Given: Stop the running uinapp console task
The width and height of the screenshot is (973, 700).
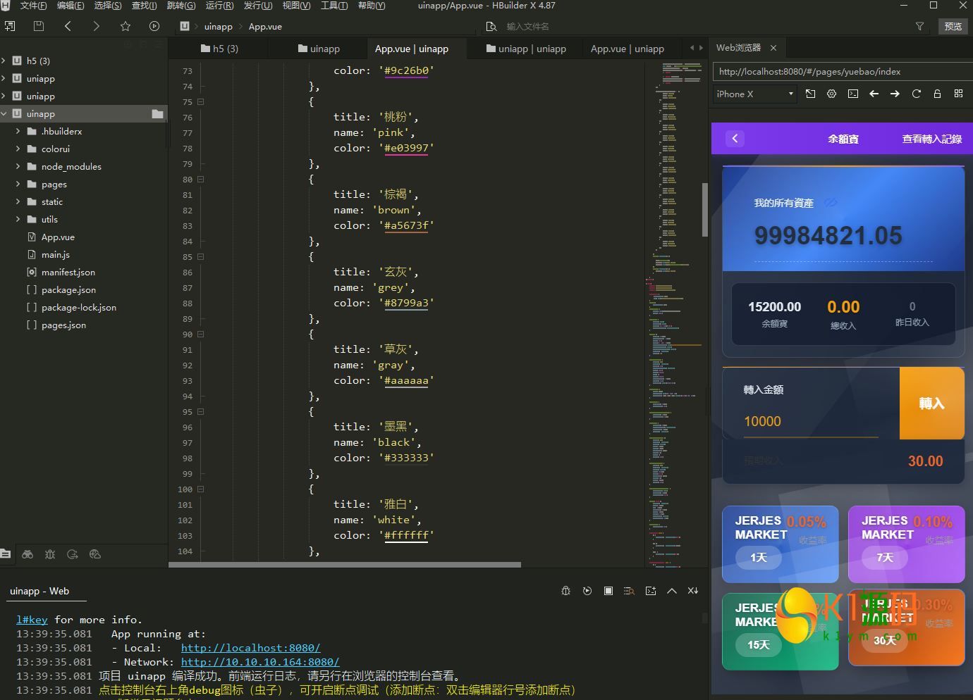Looking at the screenshot, I should (x=608, y=591).
